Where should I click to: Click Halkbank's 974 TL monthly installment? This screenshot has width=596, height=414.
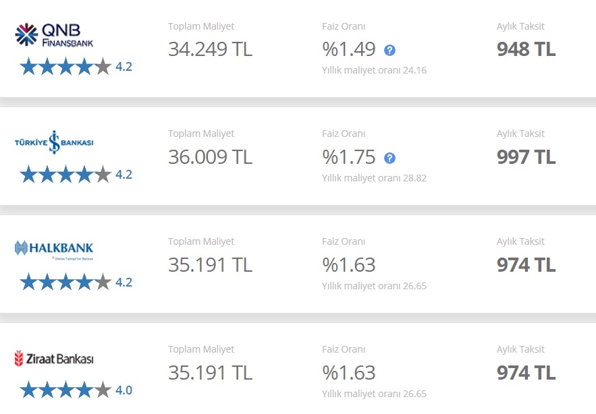click(526, 265)
